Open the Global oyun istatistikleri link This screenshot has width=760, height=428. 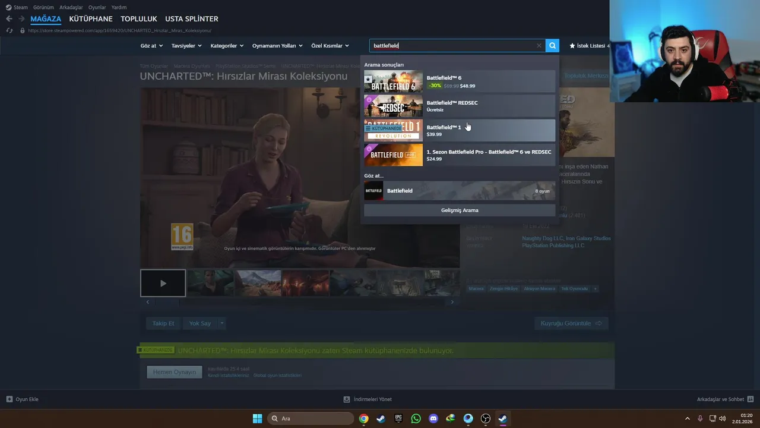coord(277,375)
